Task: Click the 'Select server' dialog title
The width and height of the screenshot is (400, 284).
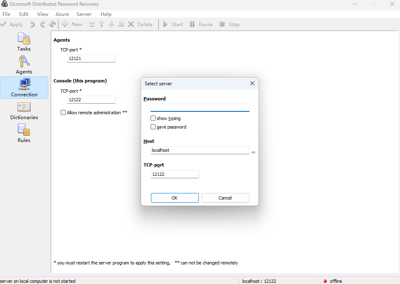Action: (x=158, y=84)
